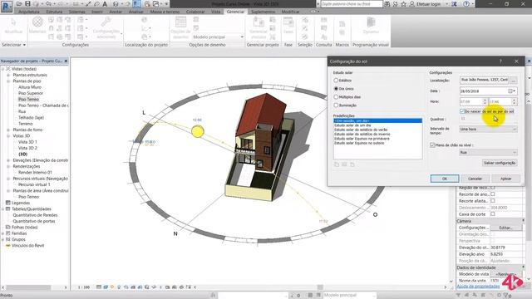Image resolution: width=532 pixels, height=299 pixels.
Task: Click the sun path icon in view control bar
Action: pyautogui.click(x=112, y=287)
